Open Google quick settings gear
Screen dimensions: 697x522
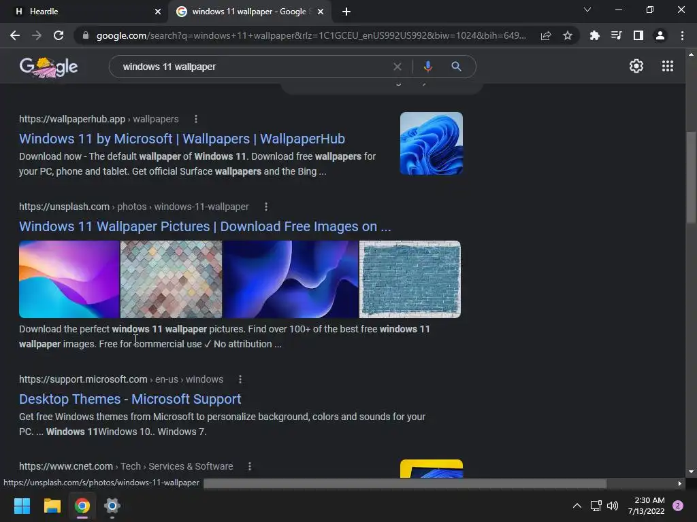pos(636,66)
